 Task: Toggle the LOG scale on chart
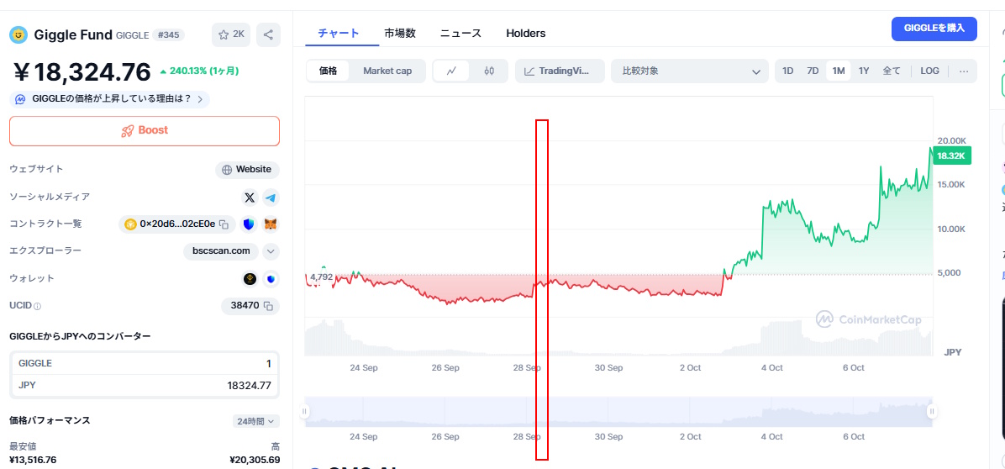(x=929, y=71)
